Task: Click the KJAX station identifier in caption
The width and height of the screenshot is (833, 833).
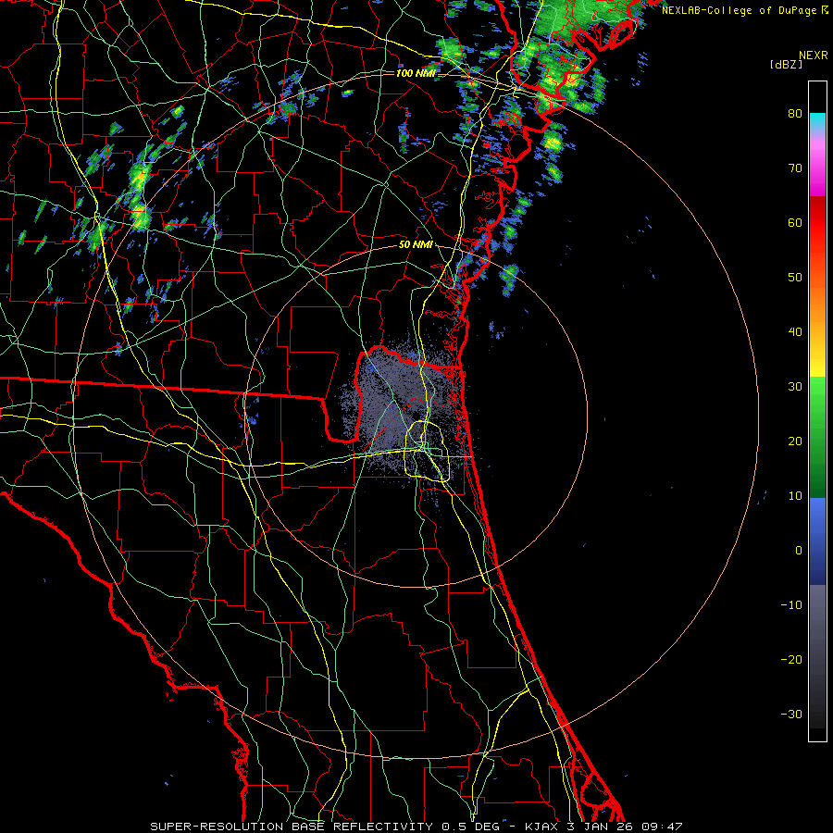Action: point(543,827)
